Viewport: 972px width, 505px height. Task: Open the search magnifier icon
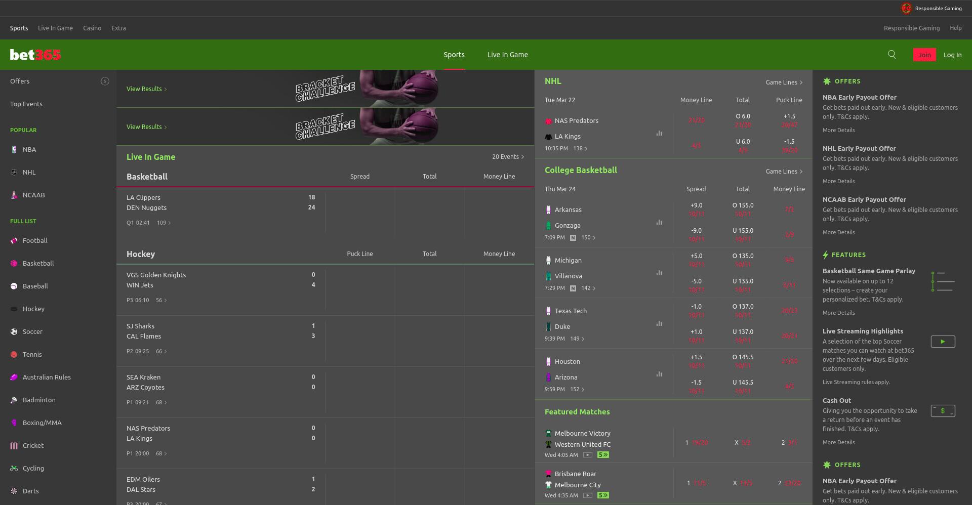[x=892, y=55]
